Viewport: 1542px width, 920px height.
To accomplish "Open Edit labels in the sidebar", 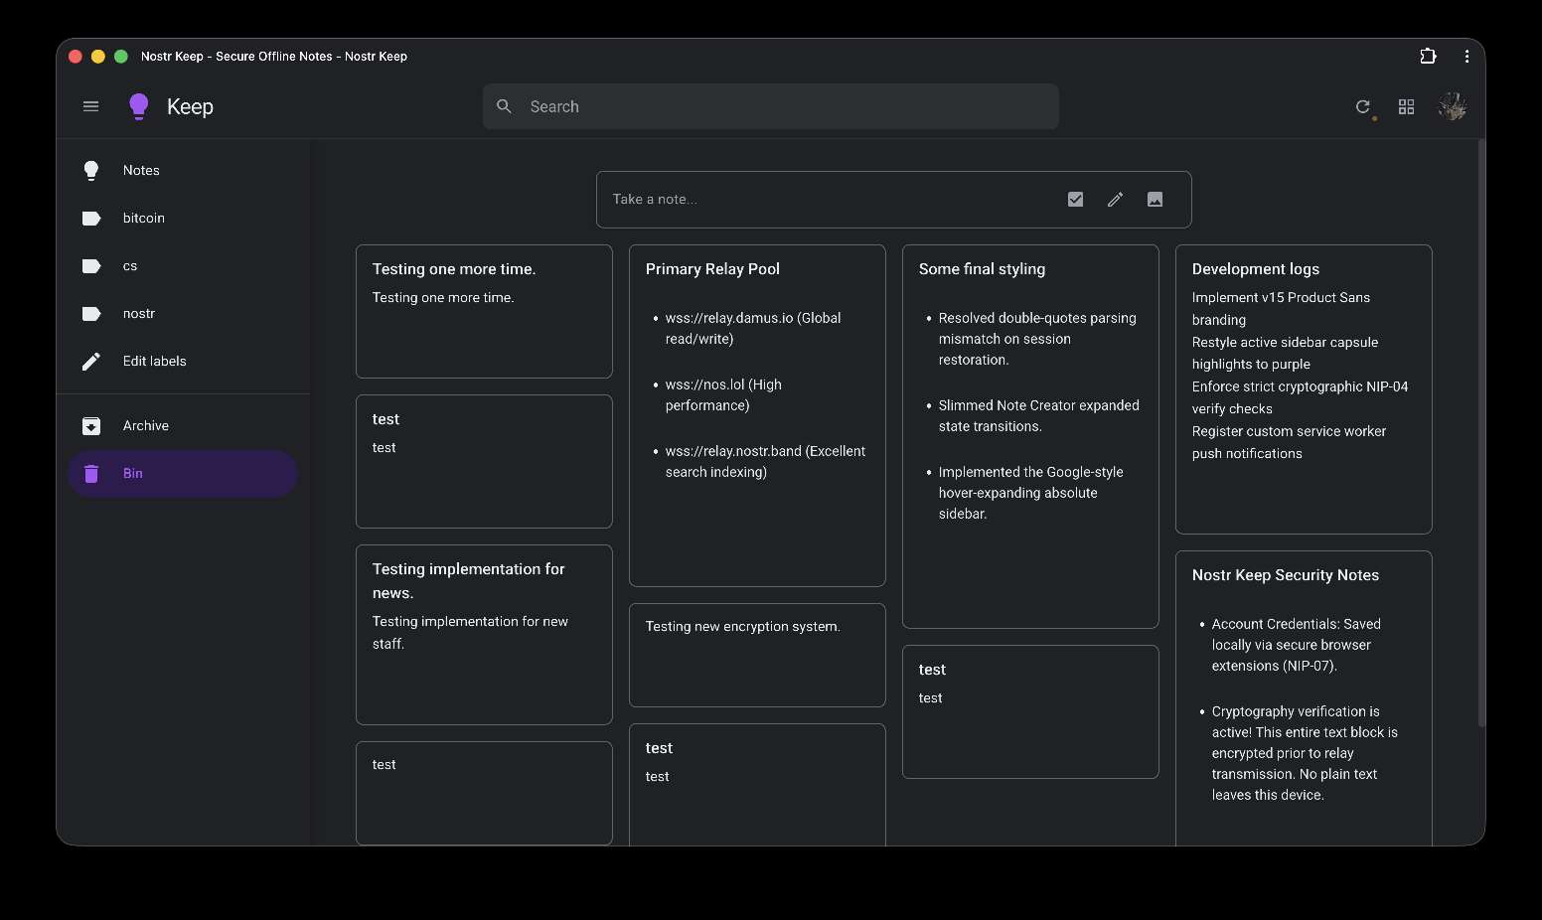I will pos(183,362).
